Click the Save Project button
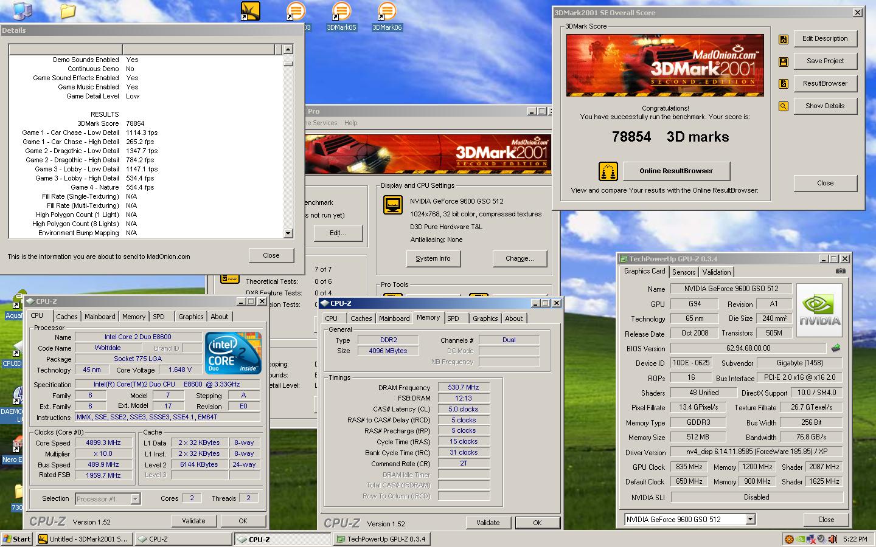Screen dimensions: 876x547 [x=825, y=61]
